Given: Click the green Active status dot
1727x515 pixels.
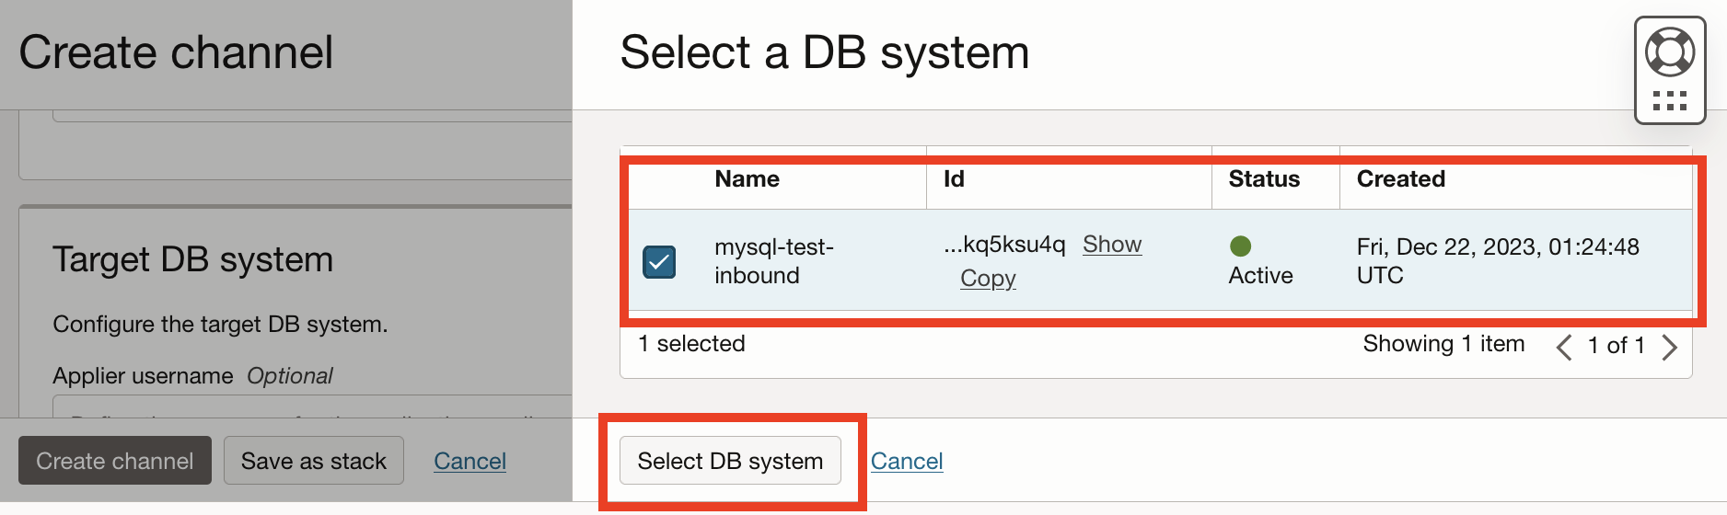Looking at the screenshot, I should click(x=1240, y=246).
